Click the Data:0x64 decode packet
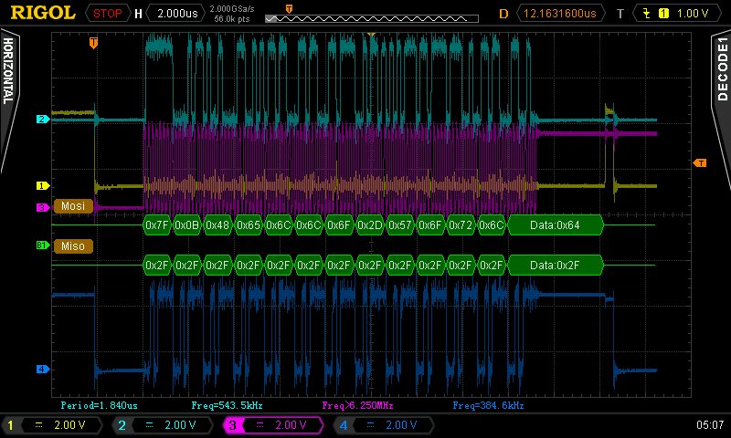This screenshot has width=731, height=438. pos(556,224)
